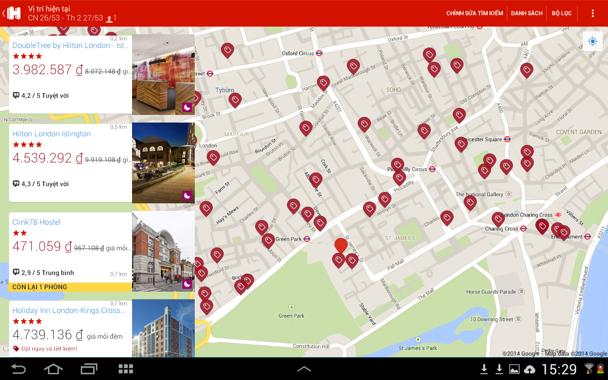
Task: Tap price 3.982.587 ₫
Action: 47,70
